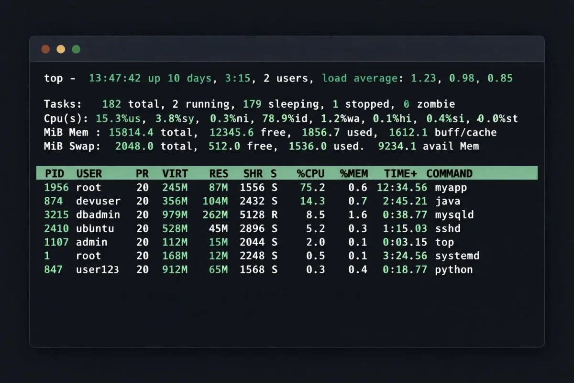Click the 15814.4 total memory value
Viewport: 574px width, 383px height.
point(131,132)
